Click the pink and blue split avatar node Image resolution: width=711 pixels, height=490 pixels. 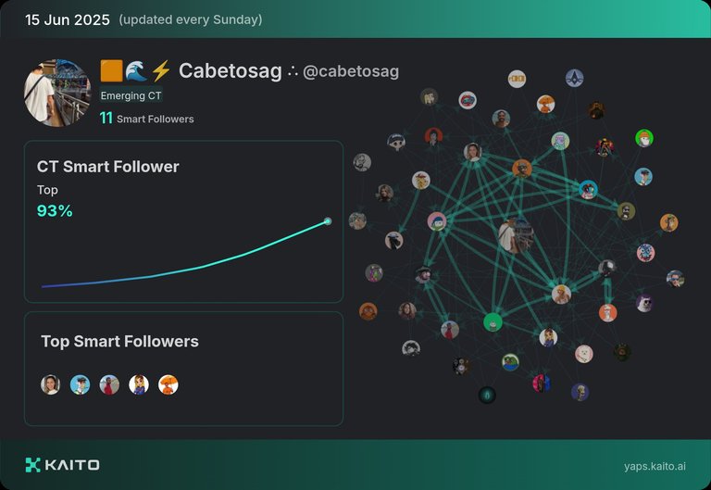[541, 383]
